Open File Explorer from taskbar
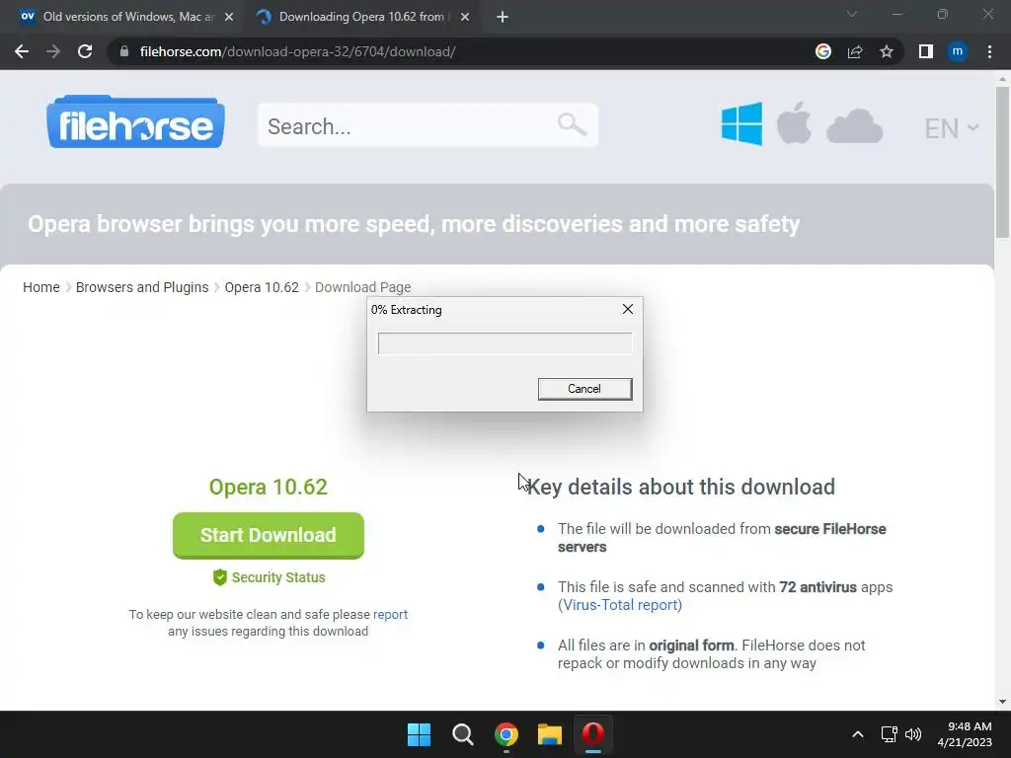The image size is (1011, 758). coord(550,734)
